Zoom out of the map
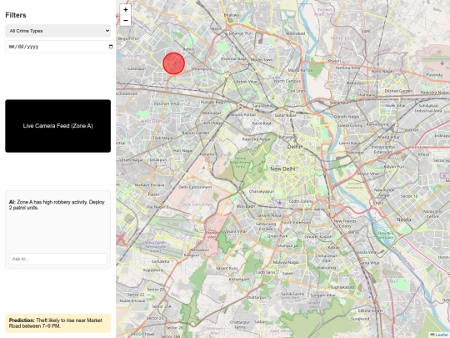 pyautogui.click(x=125, y=20)
